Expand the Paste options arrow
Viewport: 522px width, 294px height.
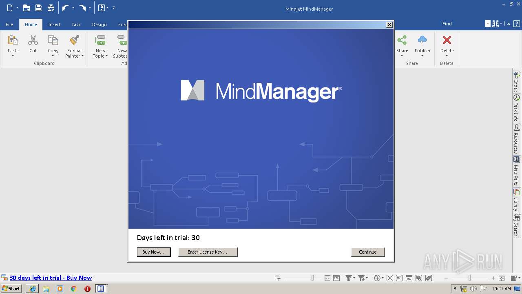(13, 56)
